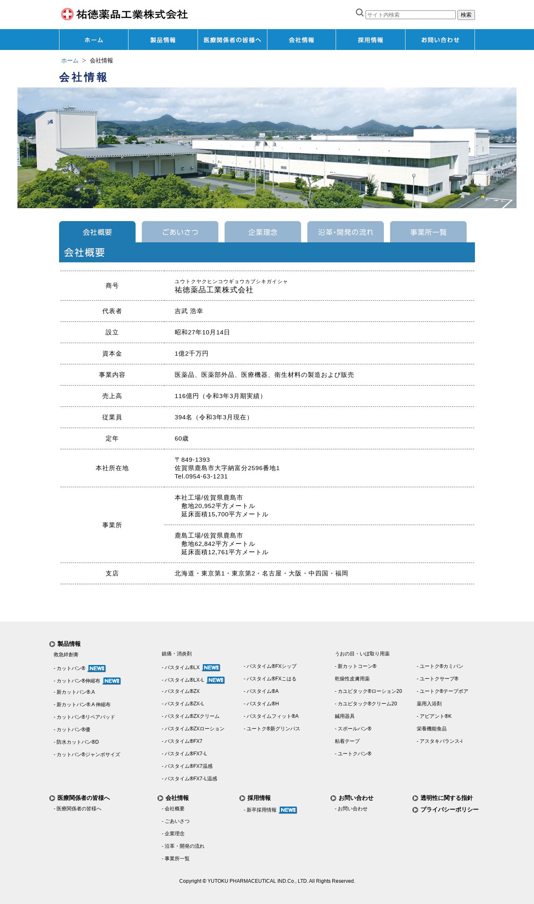
Task: Open 採用情報 in the main navigation
Action: point(371,40)
